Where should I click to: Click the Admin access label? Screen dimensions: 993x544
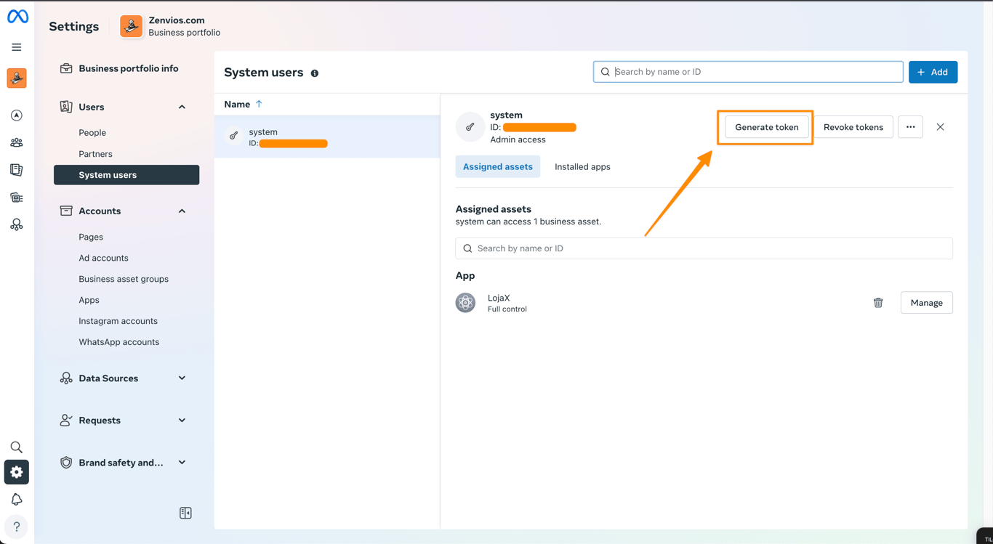[518, 139]
